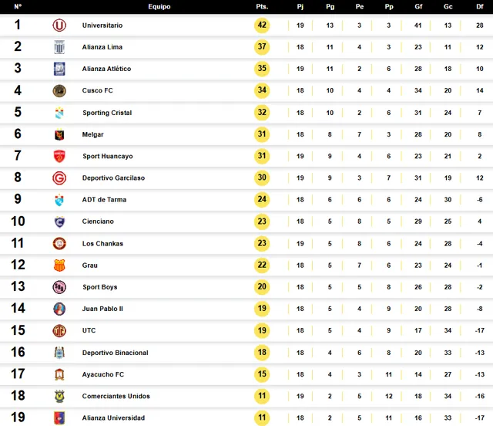Screen dimensions: 493x426
Task: Open the Cienciano team name
Action: (x=98, y=221)
